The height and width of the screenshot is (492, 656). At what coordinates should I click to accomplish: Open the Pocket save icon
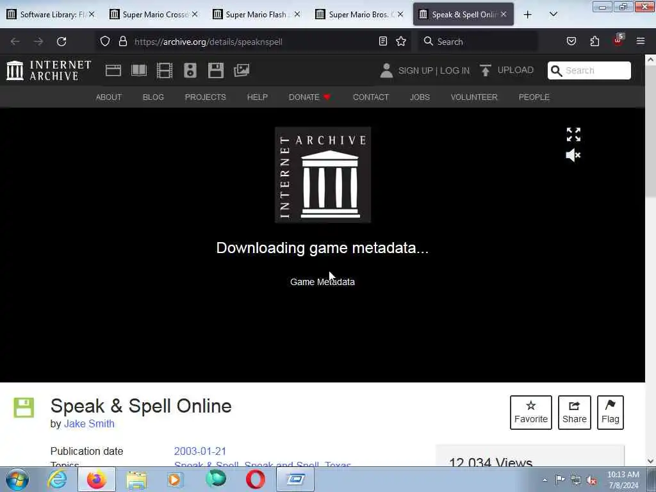click(571, 41)
